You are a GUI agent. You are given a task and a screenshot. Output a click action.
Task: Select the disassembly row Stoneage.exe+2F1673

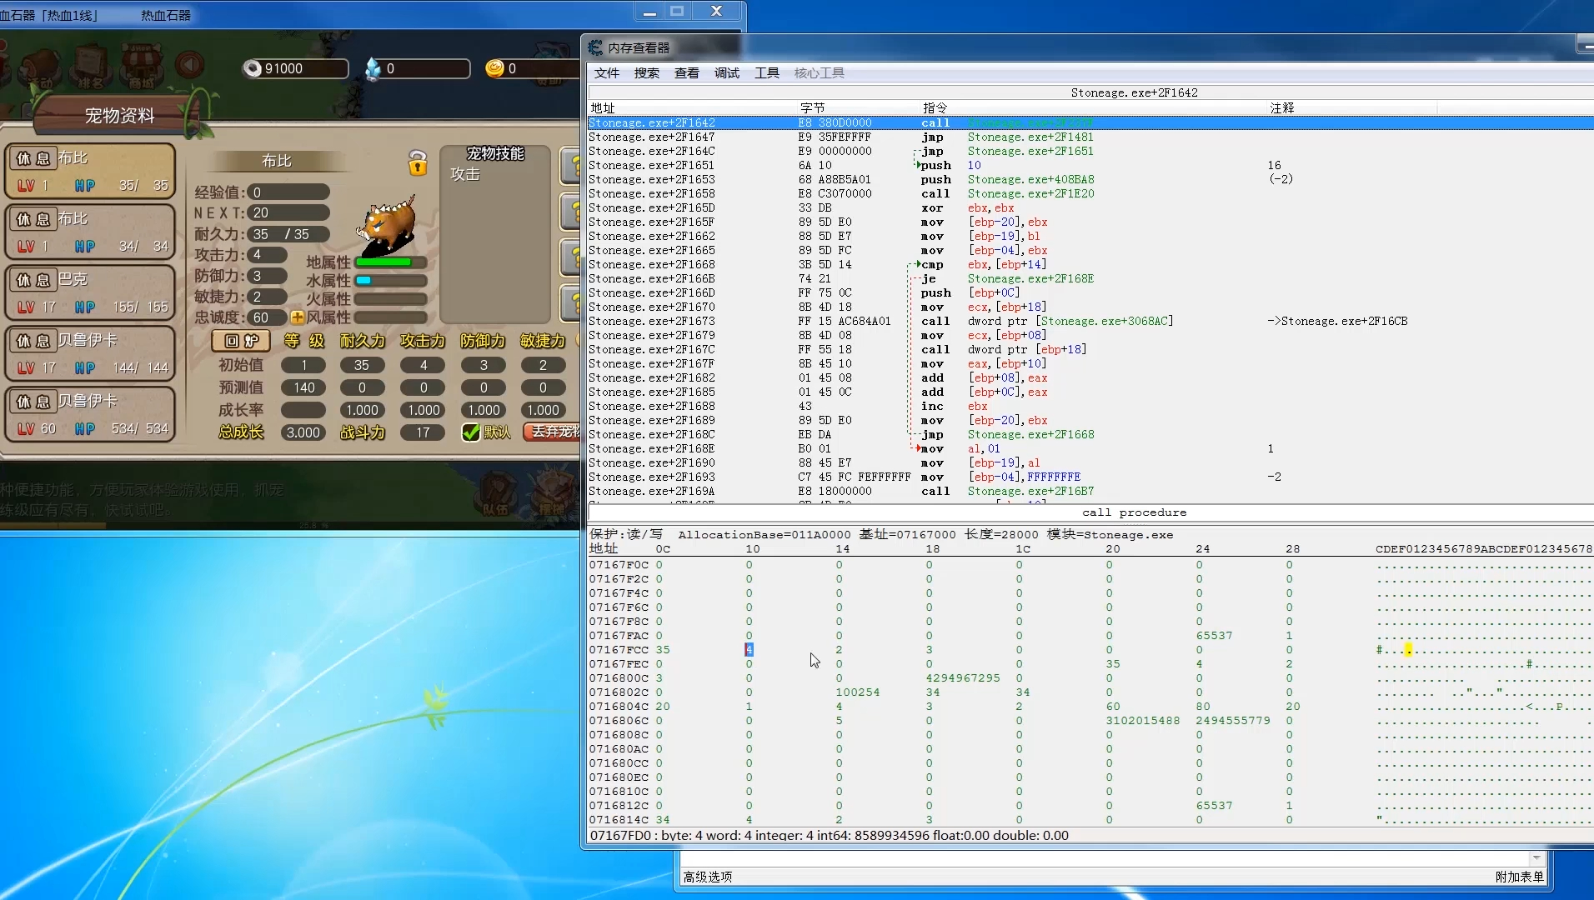pyautogui.click(x=1090, y=321)
